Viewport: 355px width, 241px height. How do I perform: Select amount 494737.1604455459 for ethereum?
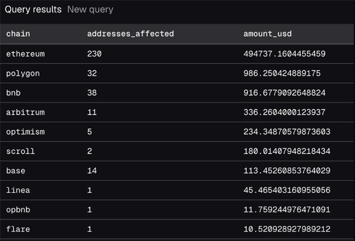285,54
